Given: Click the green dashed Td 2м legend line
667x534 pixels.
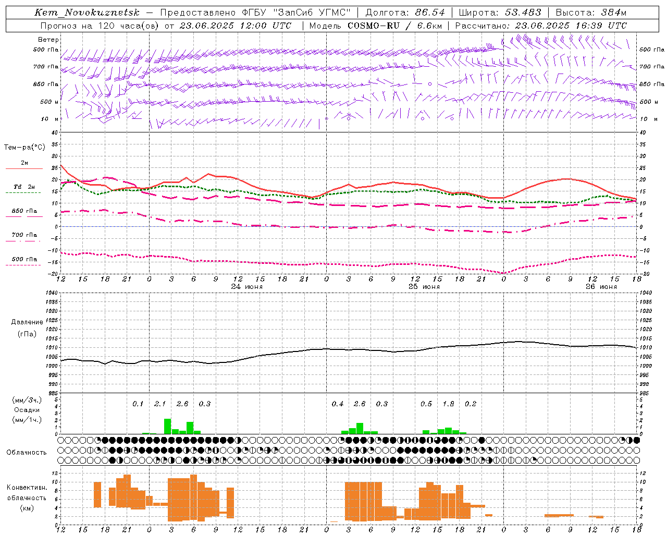Looking at the screenshot, I should click(23, 192).
